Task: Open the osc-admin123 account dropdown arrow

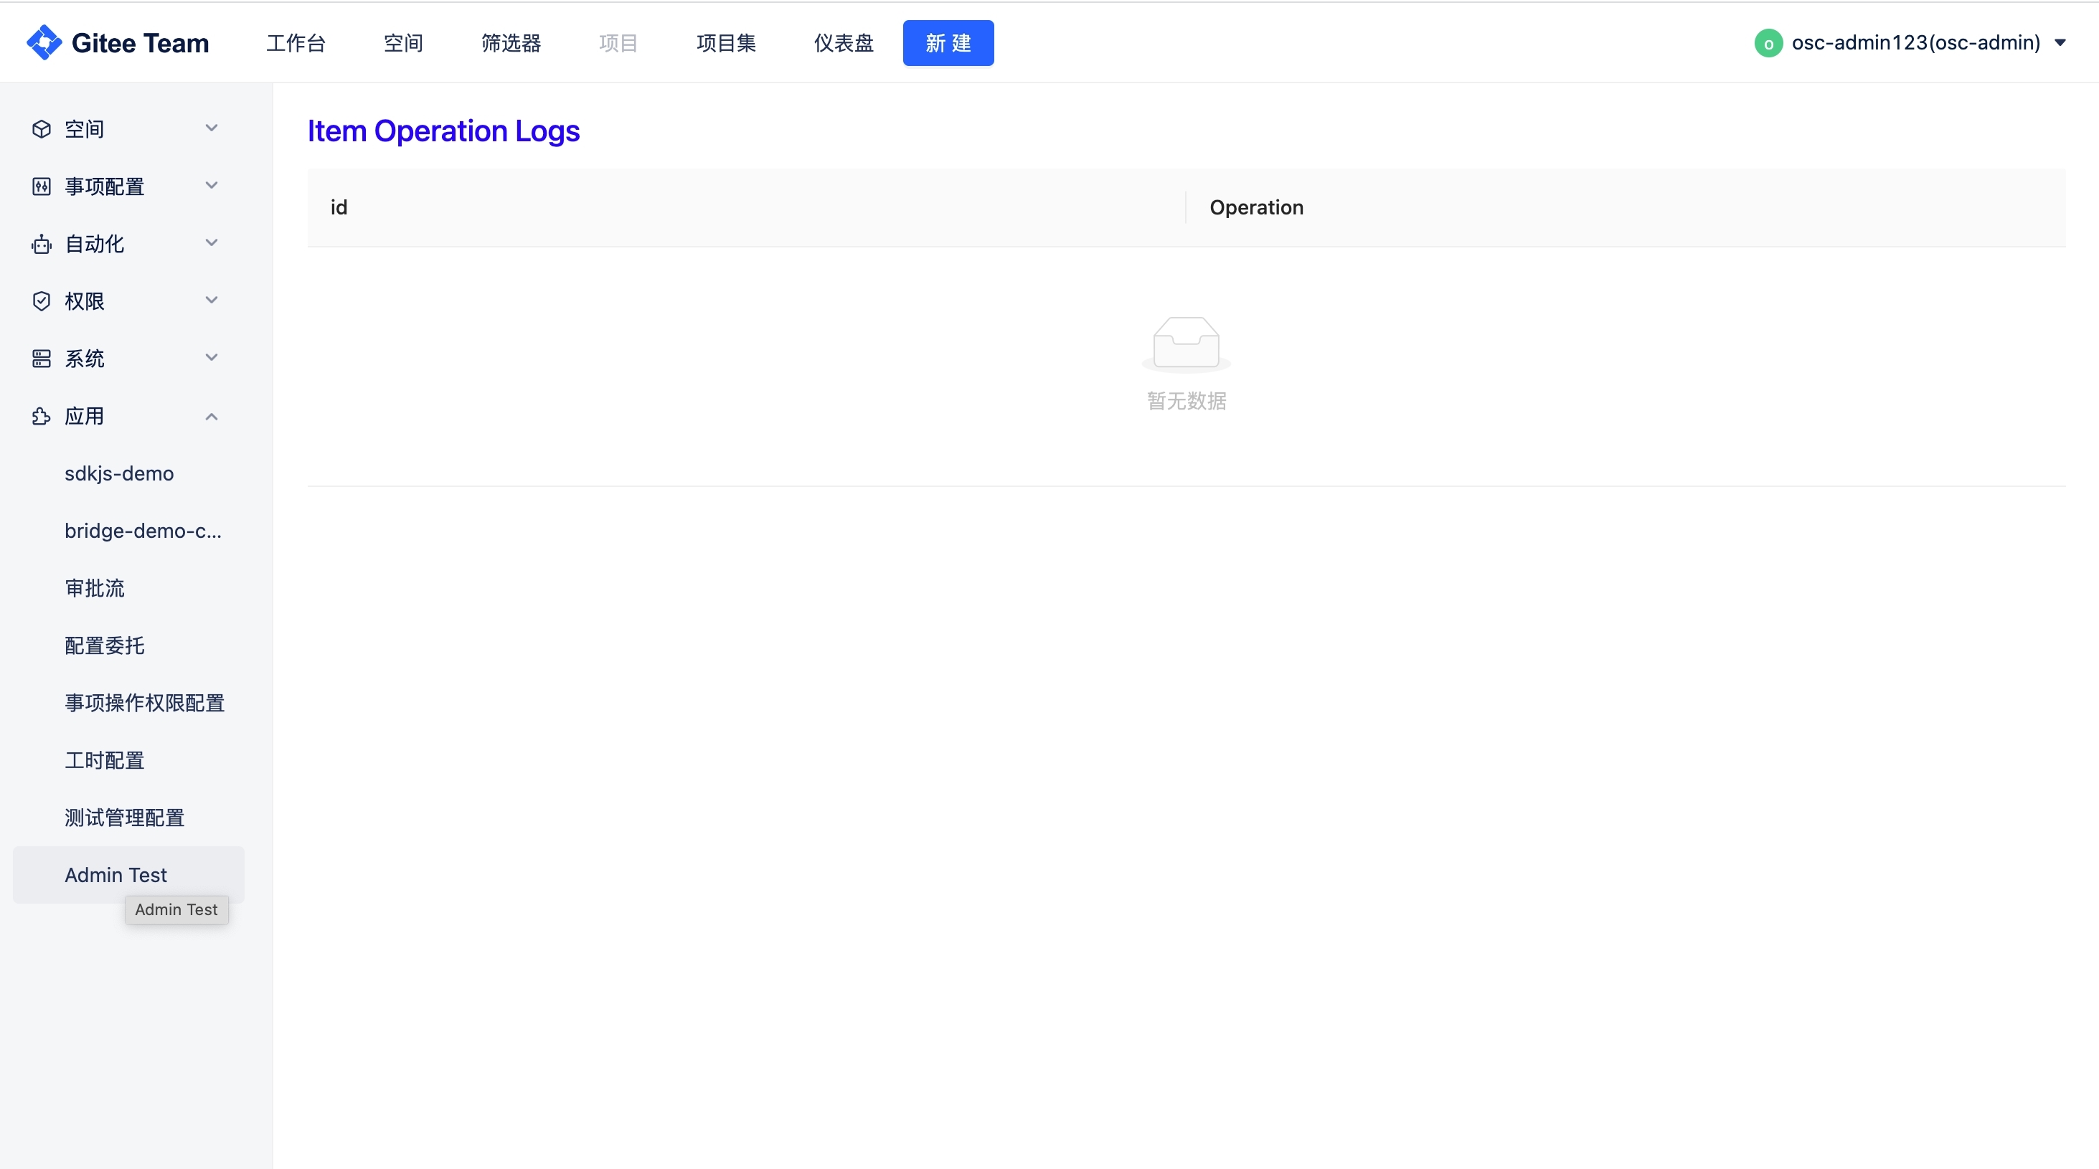Action: (2060, 43)
